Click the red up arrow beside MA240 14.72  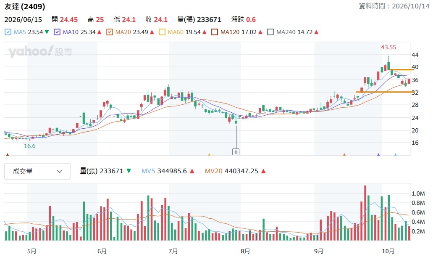[x=317, y=32]
